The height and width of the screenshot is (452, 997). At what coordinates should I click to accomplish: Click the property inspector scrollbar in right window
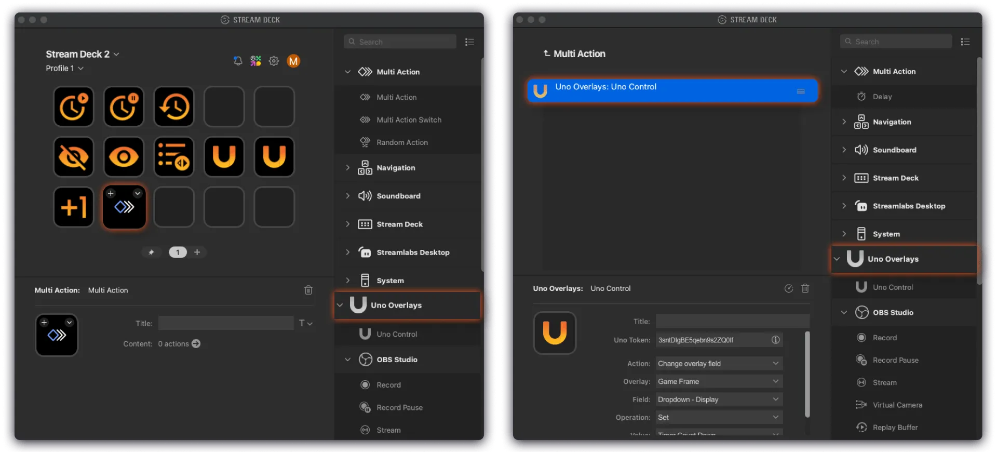pos(807,374)
